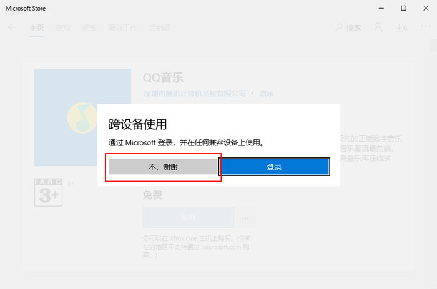Open the 高效工作 tab

pyautogui.click(x=122, y=28)
